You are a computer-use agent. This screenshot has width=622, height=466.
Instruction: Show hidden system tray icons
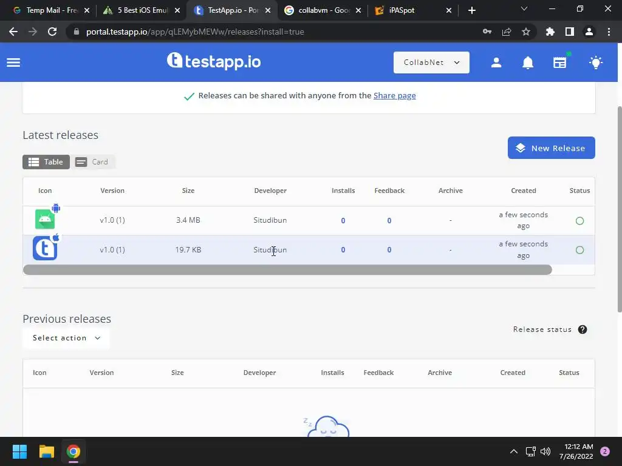(514, 451)
